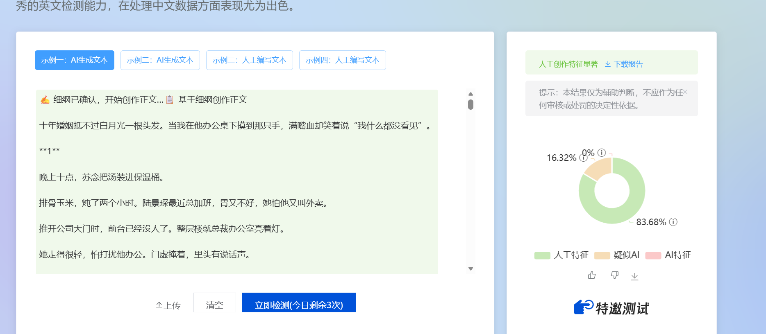Click 清空 clear button
The height and width of the screenshot is (334, 766).
pyautogui.click(x=215, y=303)
